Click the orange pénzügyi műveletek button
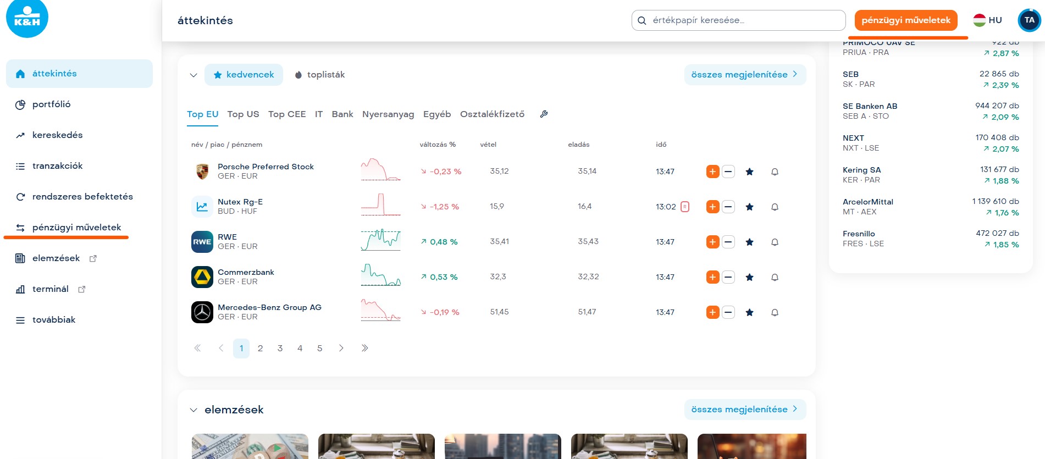Image resolution: width=1045 pixels, height=459 pixels. click(x=905, y=20)
